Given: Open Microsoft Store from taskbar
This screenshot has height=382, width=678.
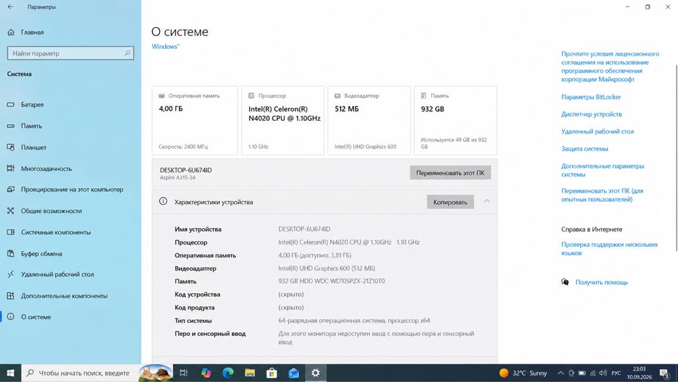Looking at the screenshot, I should tap(272, 373).
